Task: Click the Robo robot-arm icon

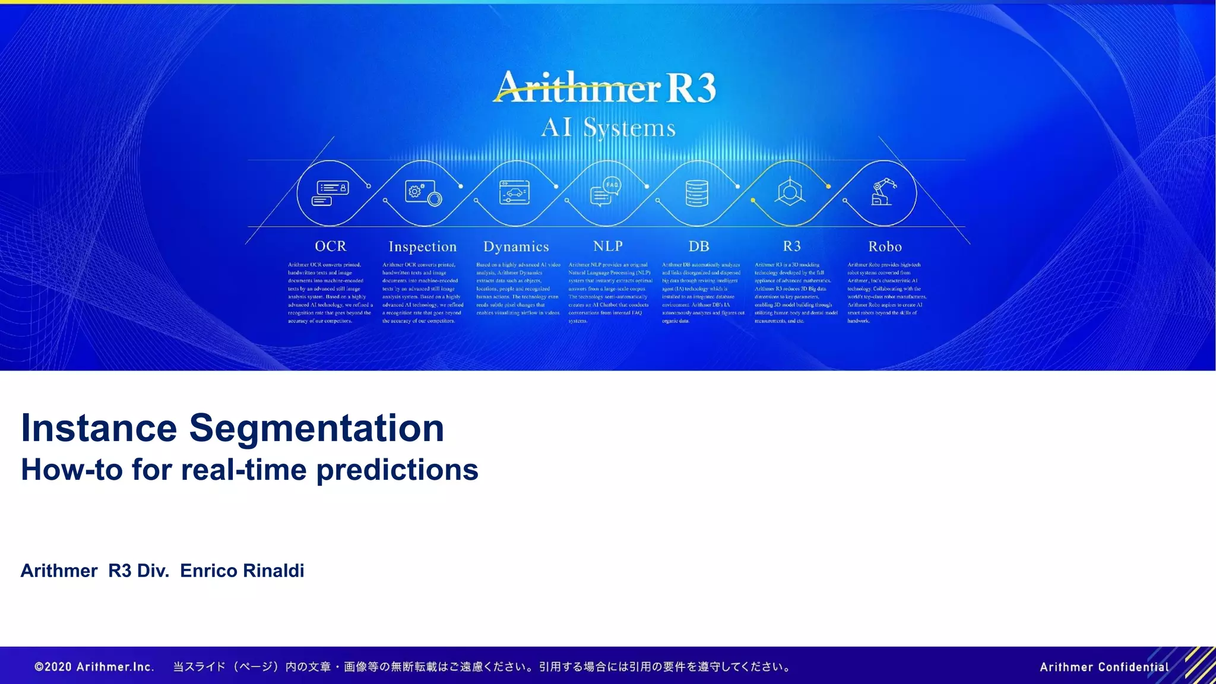Action: tap(883, 192)
